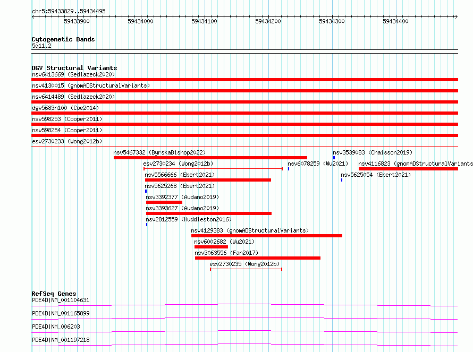This screenshot has width=473, height=352.
Task: Click the red bar of nsv4129383 gnomAD variant
Action: (267, 236)
